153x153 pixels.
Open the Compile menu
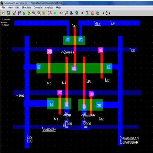pyautogui.click(x=38, y=8)
